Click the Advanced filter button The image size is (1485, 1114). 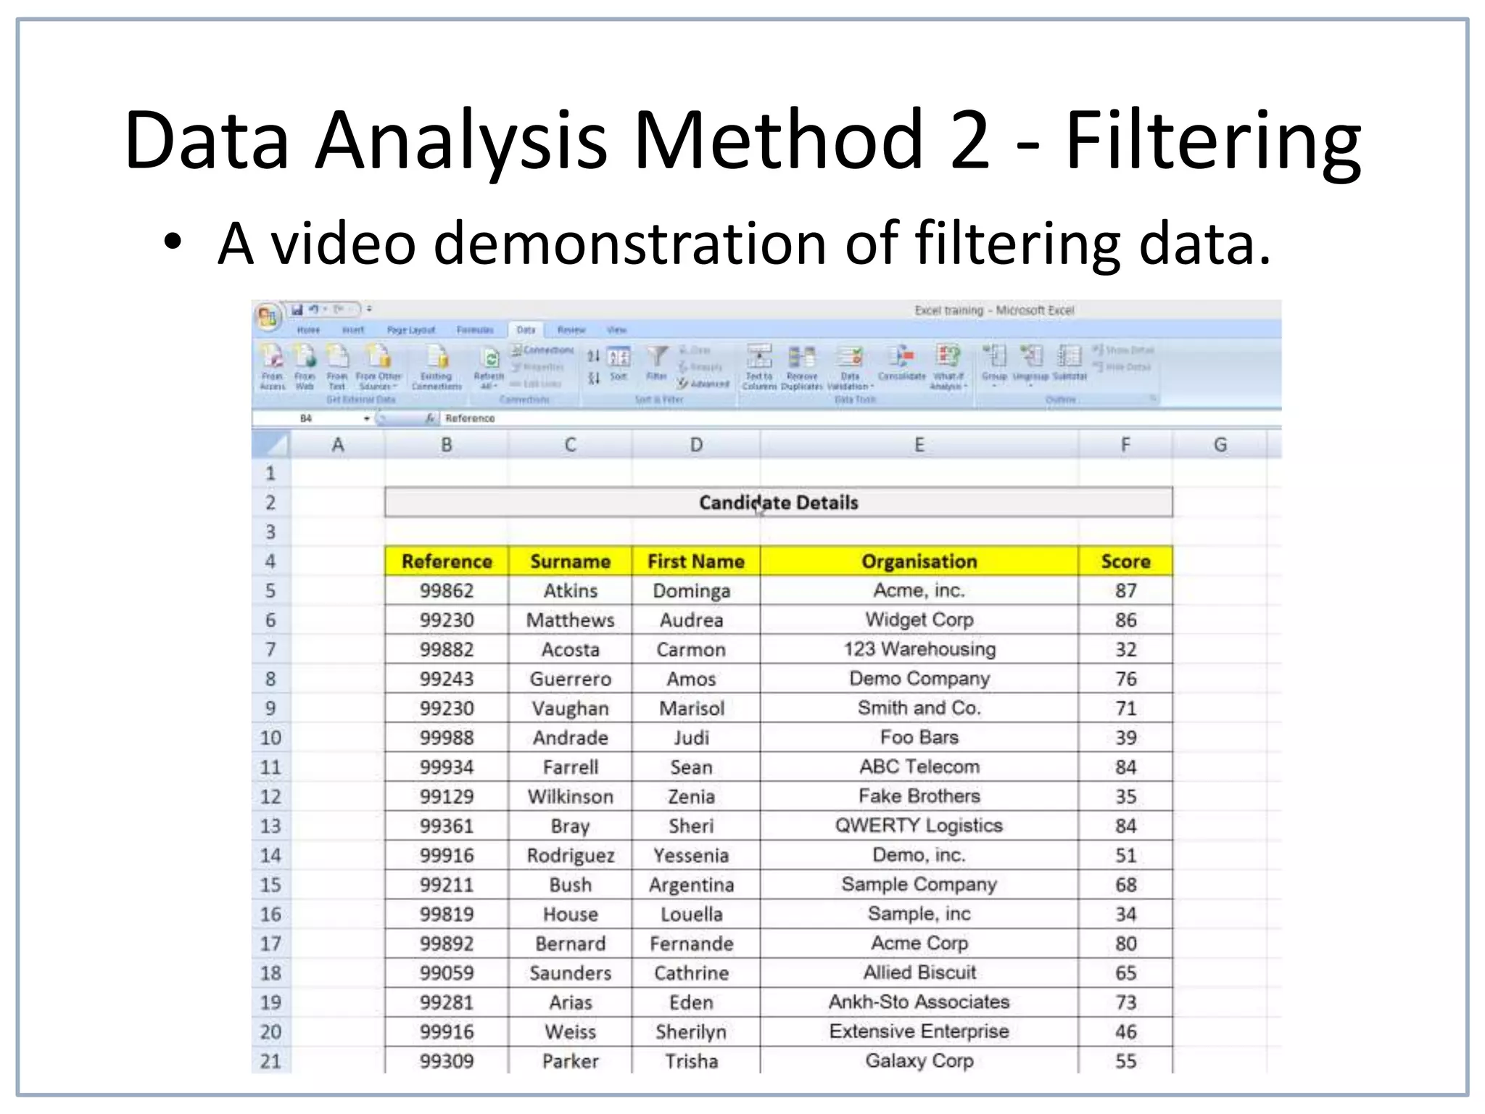pos(703,384)
